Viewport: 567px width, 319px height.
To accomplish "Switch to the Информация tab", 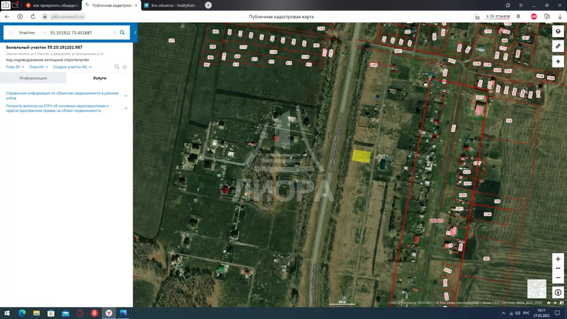I will [33, 78].
